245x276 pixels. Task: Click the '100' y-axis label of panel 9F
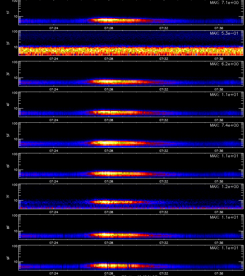(15, 246)
